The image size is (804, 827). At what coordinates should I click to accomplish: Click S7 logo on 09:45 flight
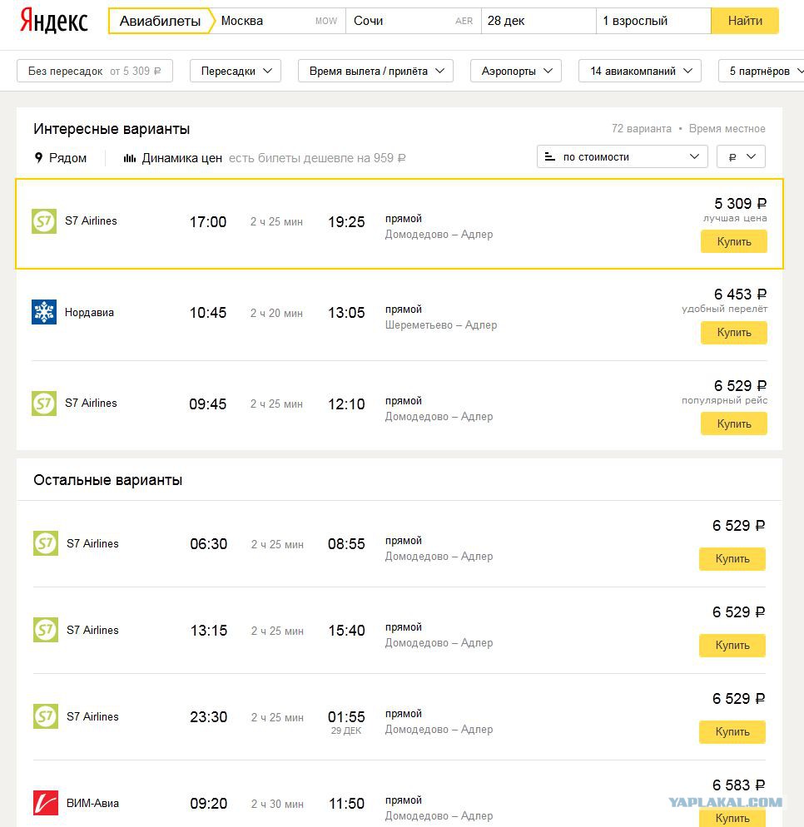point(44,404)
